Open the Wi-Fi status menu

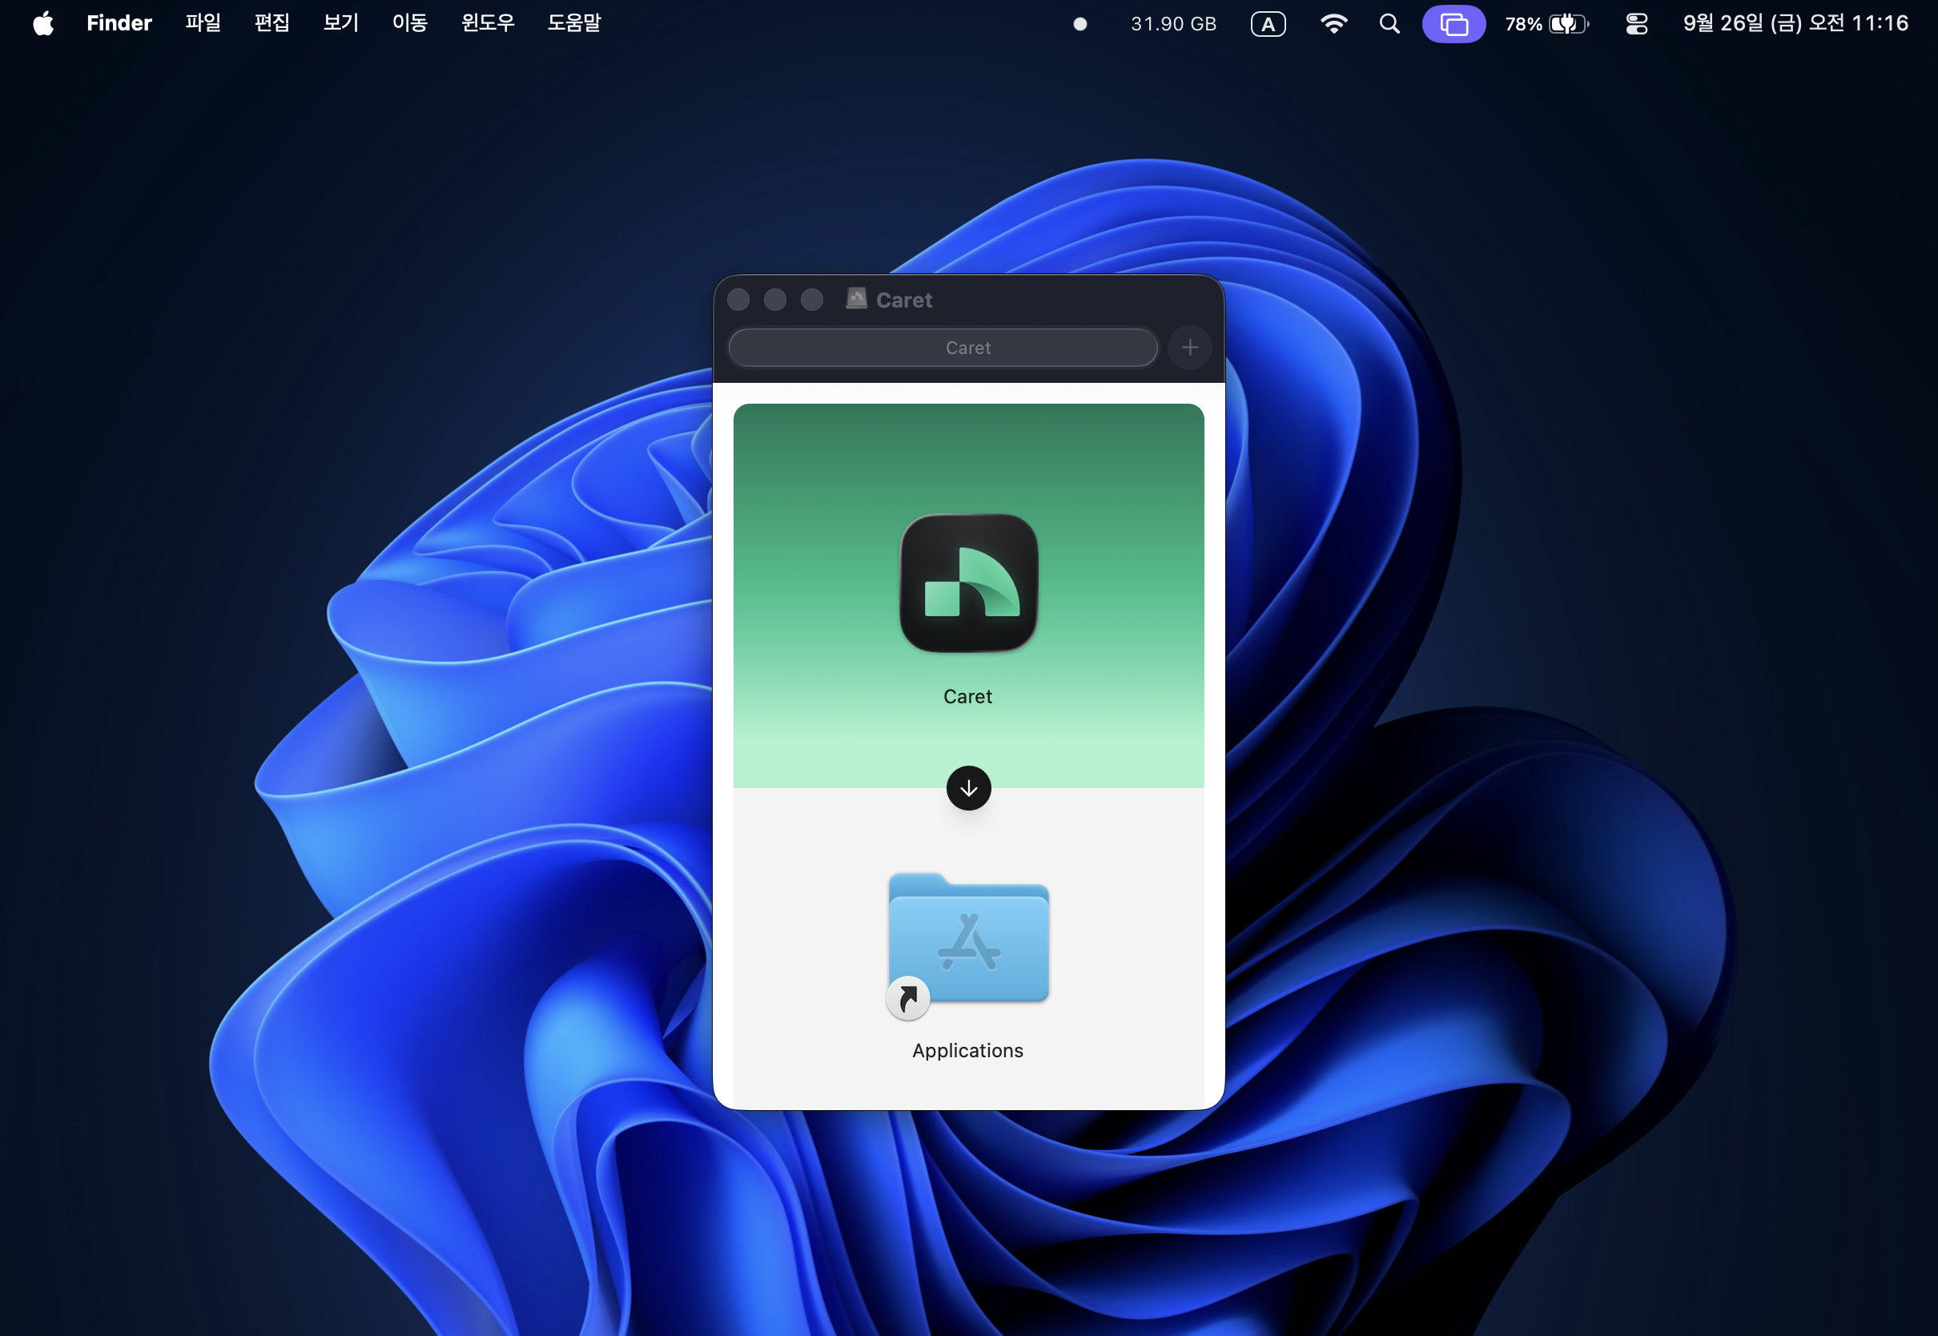pyautogui.click(x=1333, y=23)
